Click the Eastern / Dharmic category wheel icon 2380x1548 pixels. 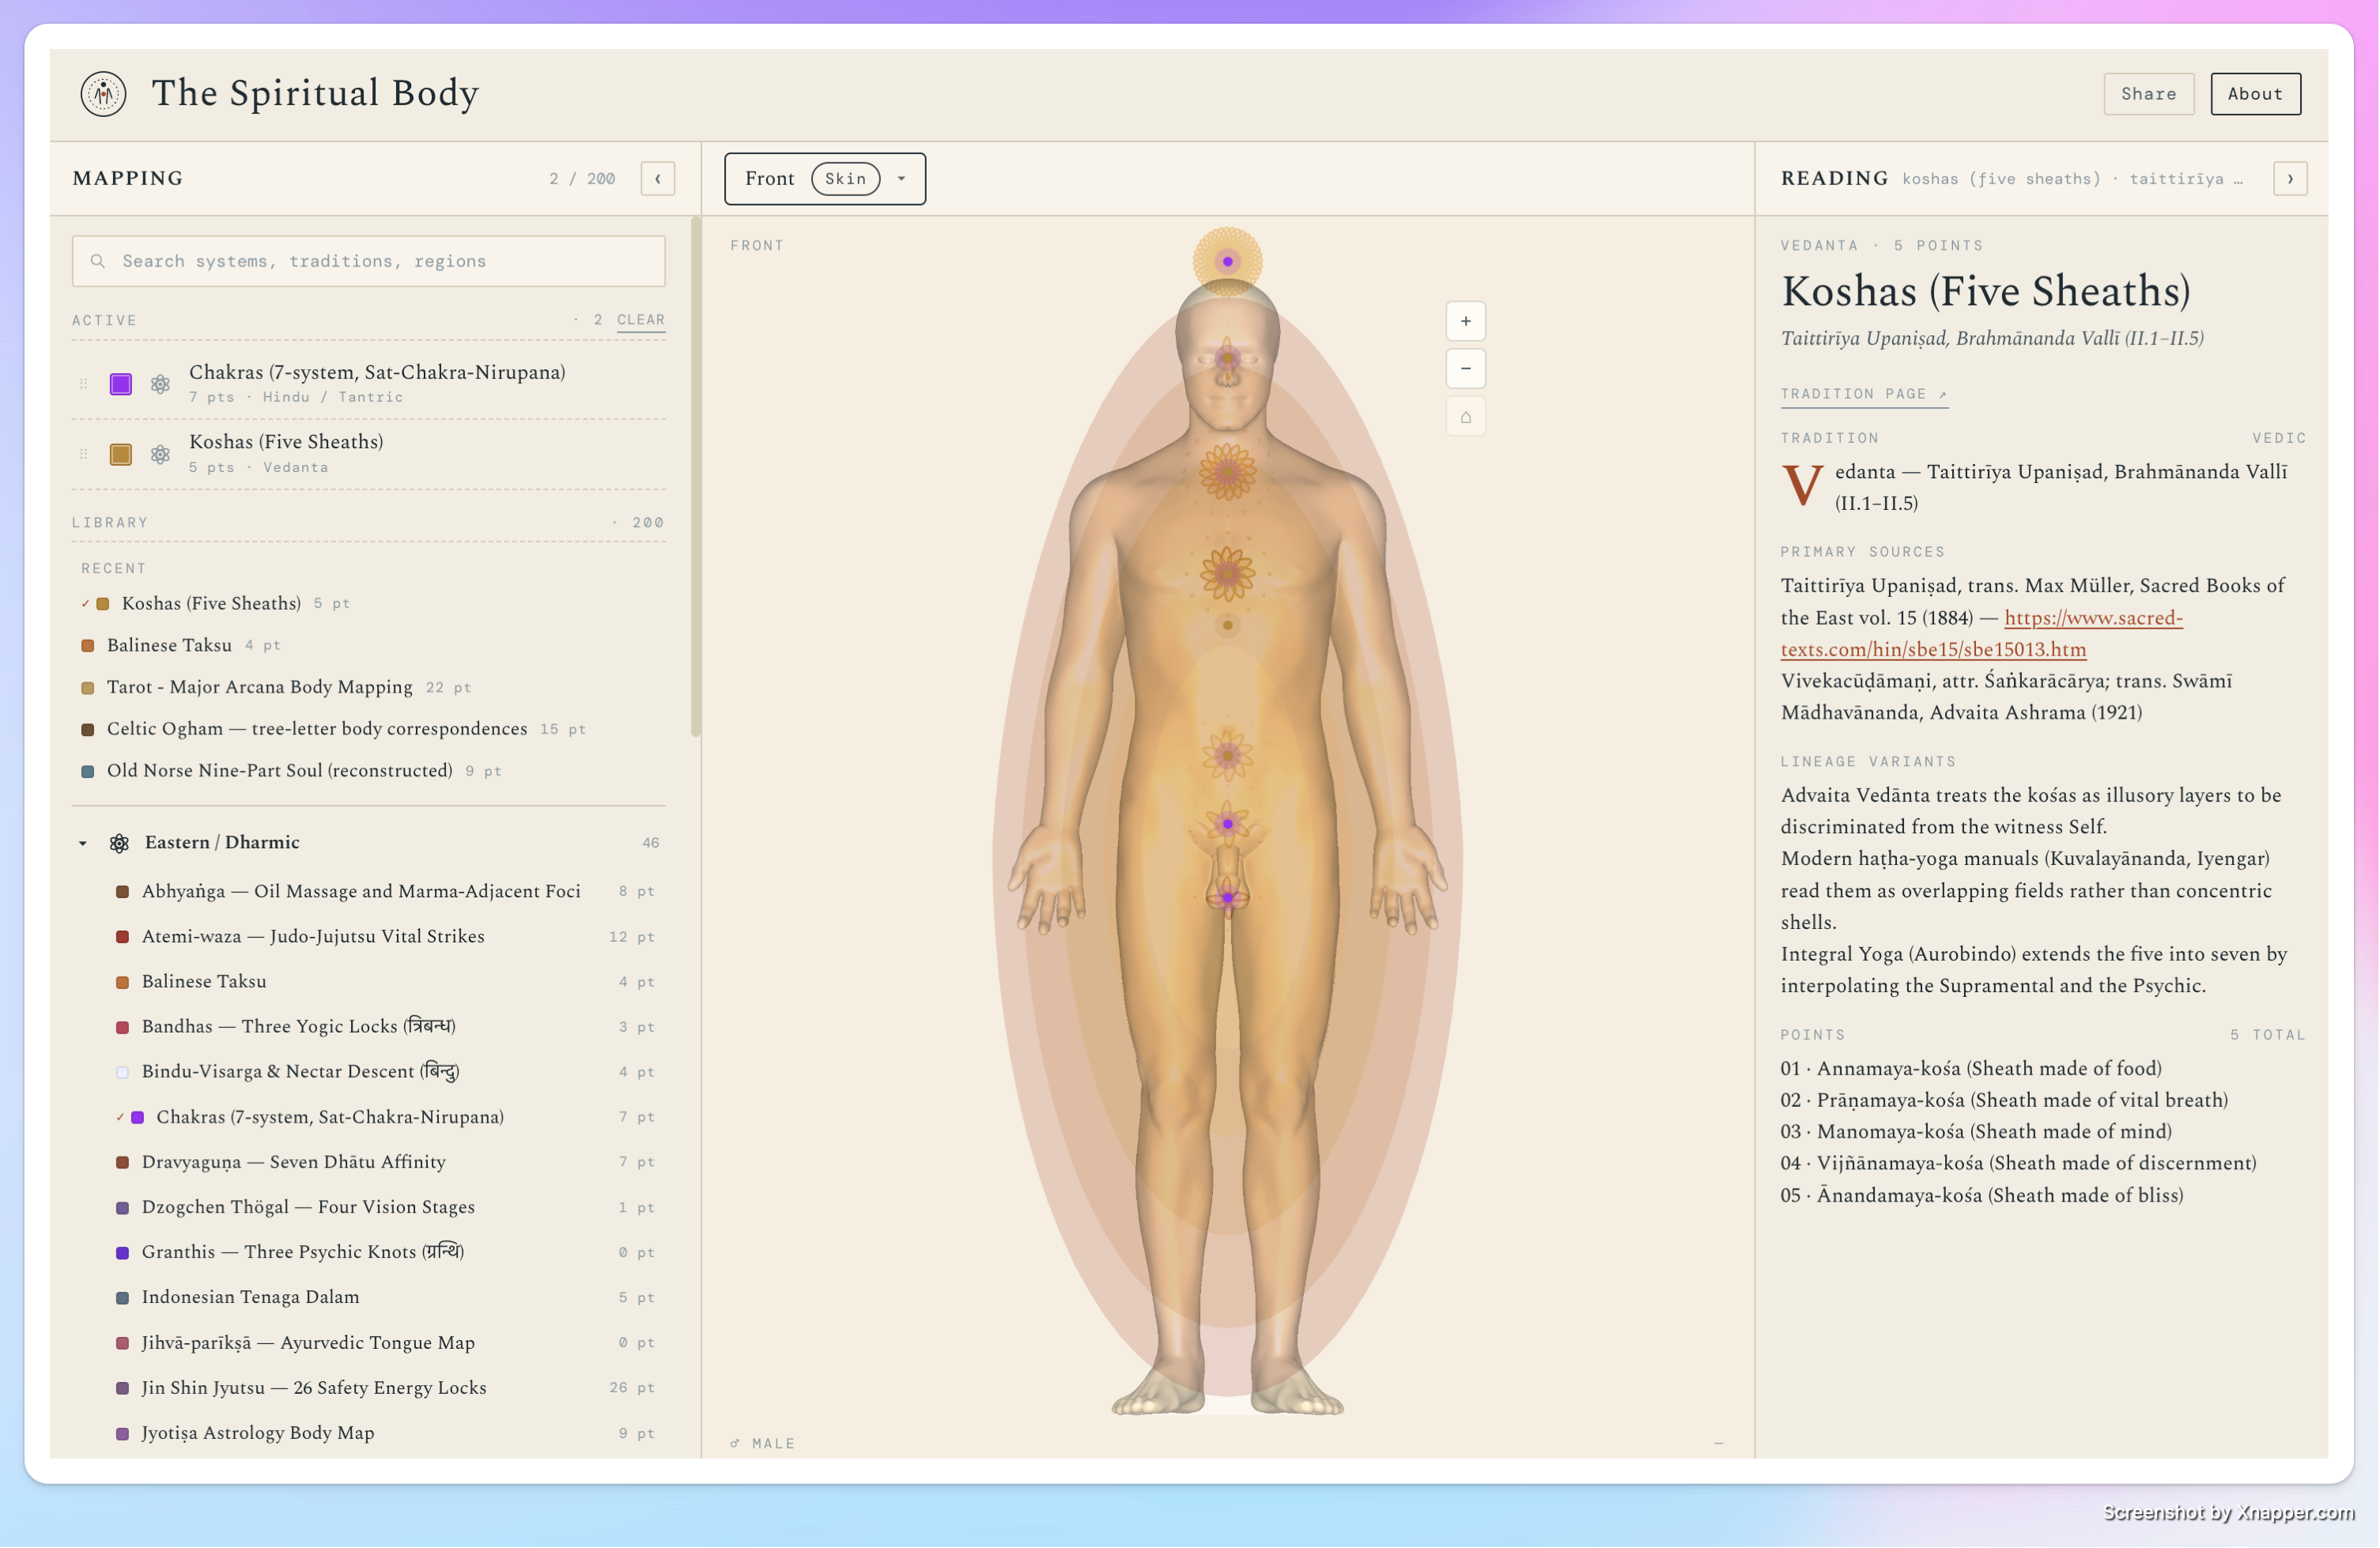pos(119,843)
